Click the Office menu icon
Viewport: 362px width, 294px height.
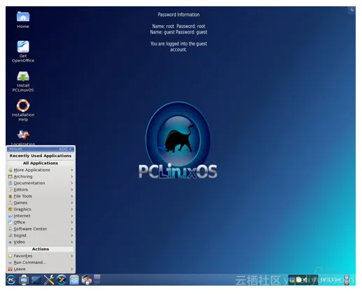pos(11,222)
